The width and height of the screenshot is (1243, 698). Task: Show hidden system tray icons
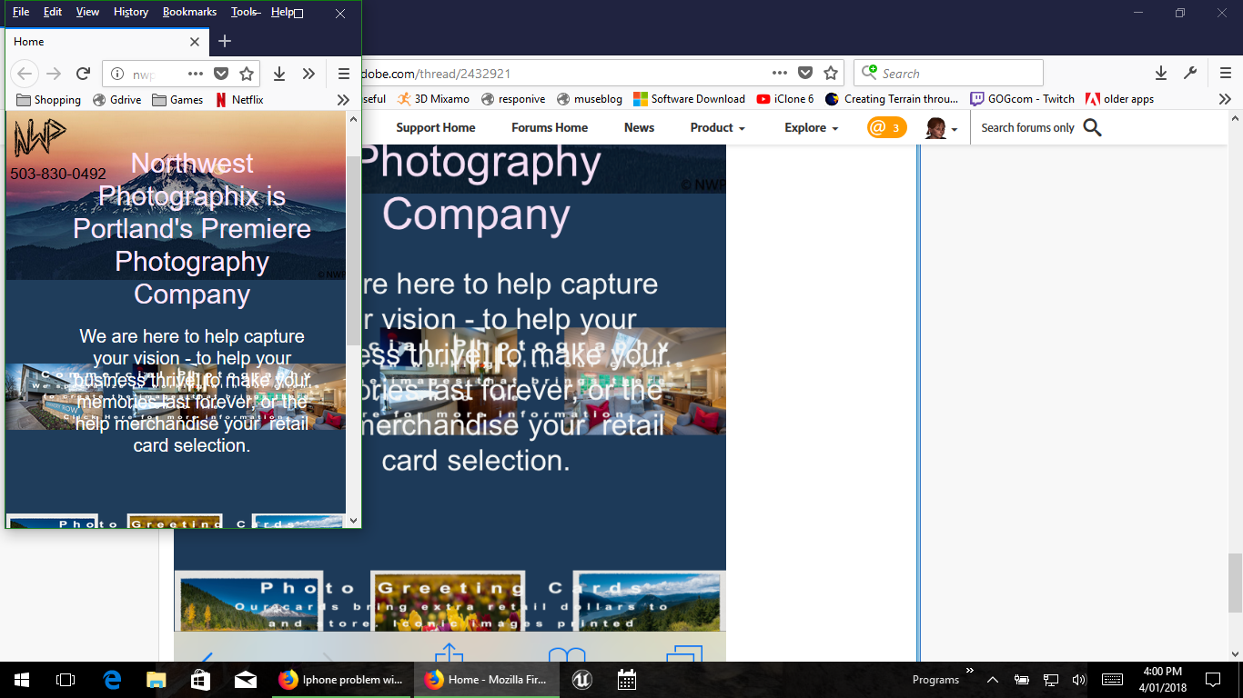pos(993,679)
